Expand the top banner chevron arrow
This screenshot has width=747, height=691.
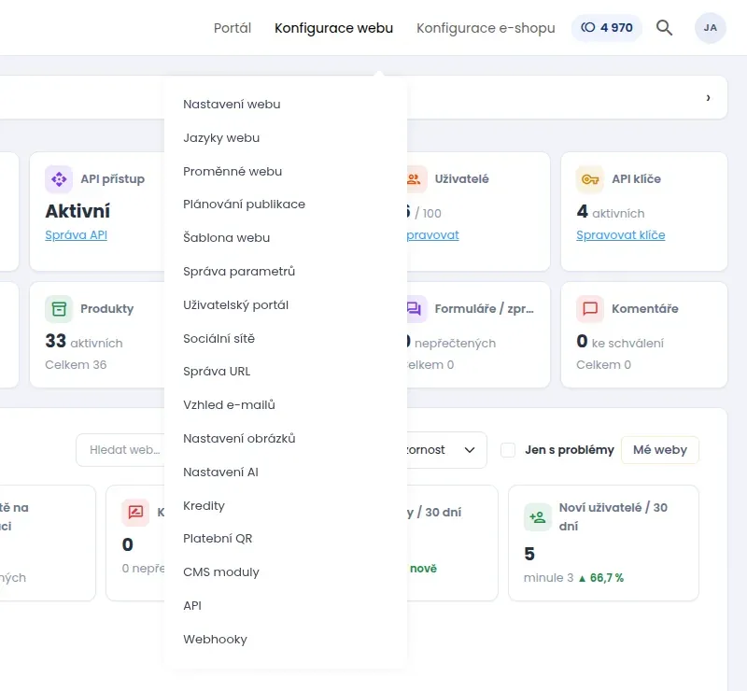[x=708, y=98]
